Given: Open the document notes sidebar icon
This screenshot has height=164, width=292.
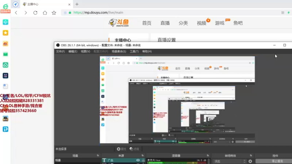Looking at the screenshot, I should point(5,86).
